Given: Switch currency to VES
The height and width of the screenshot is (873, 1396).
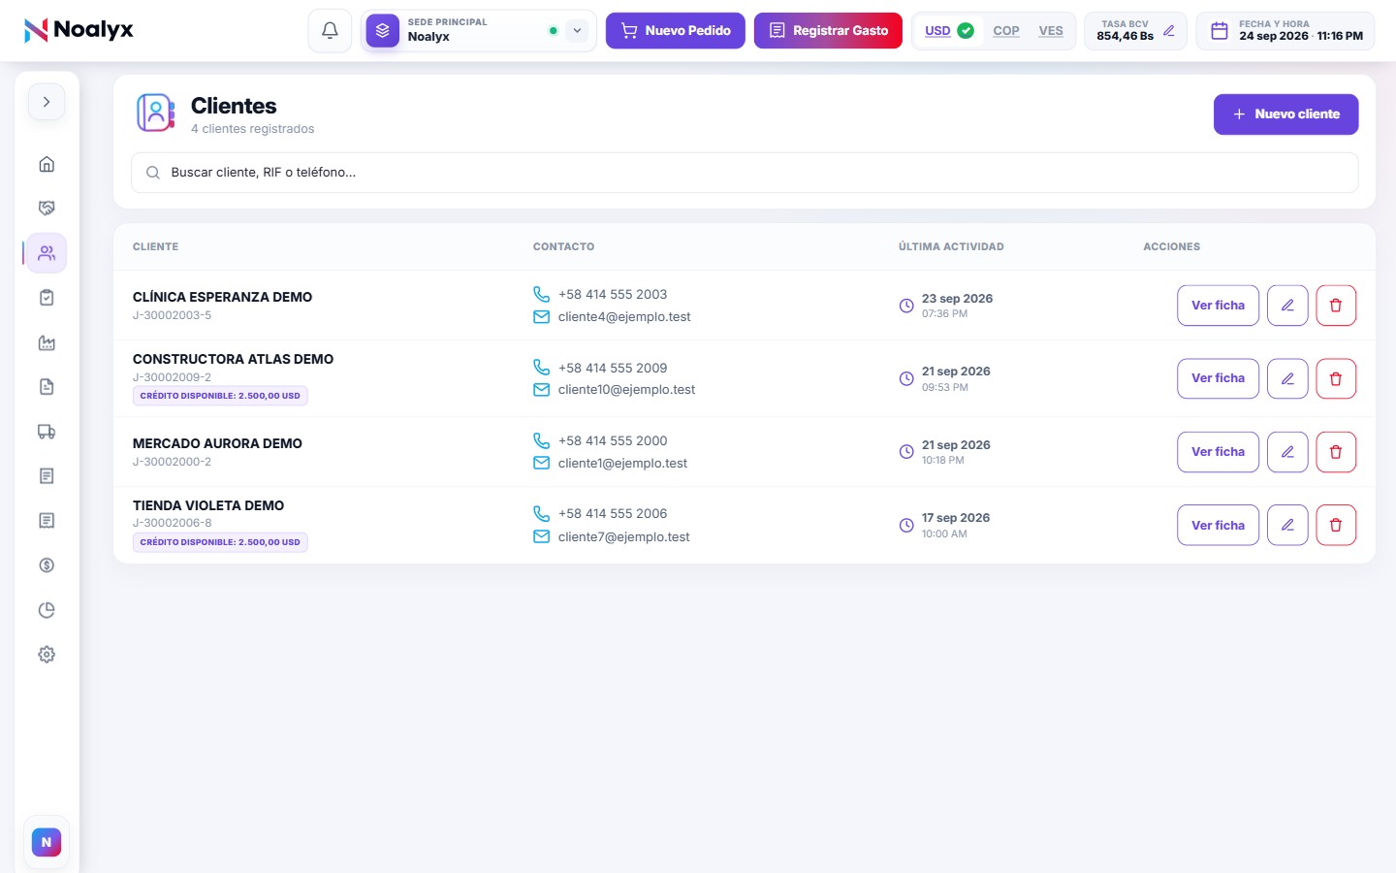Looking at the screenshot, I should [x=1051, y=31].
